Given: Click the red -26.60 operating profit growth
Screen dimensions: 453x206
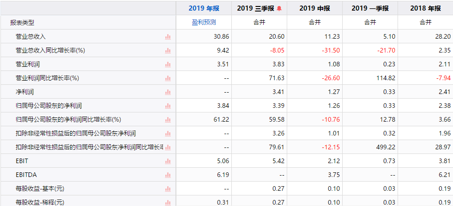Looking at the screenshot, I should point(331,78).
